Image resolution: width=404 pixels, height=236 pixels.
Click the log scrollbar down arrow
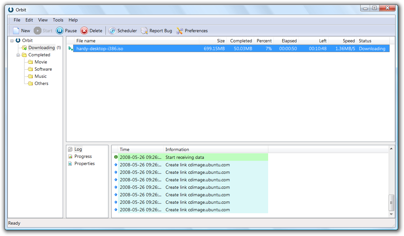[x=392, y=215]
